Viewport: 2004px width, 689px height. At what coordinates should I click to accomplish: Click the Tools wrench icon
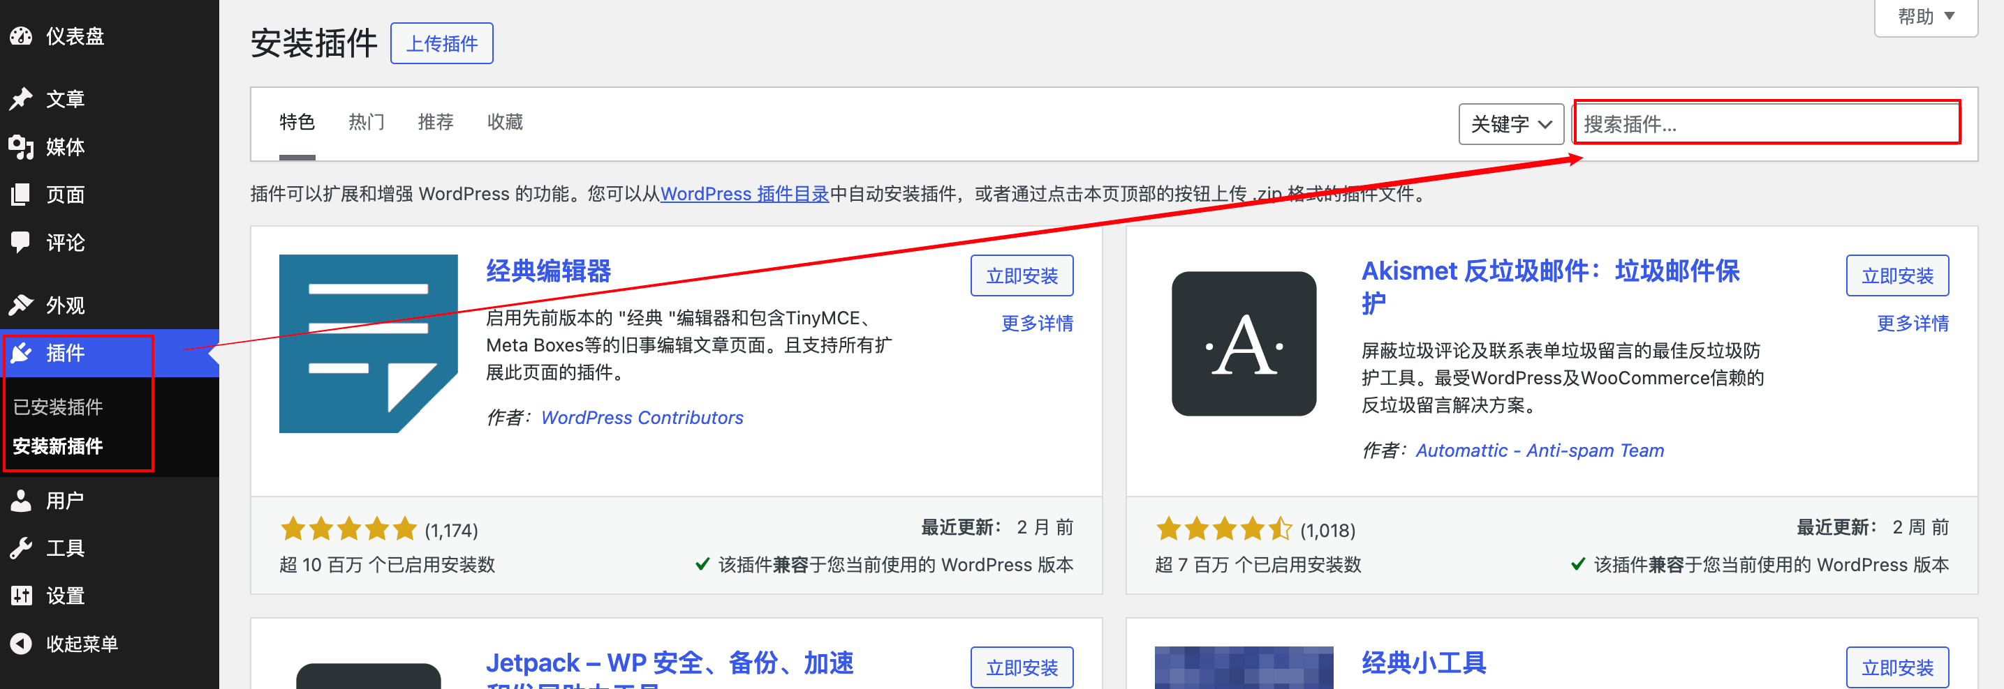pos(21,547)
